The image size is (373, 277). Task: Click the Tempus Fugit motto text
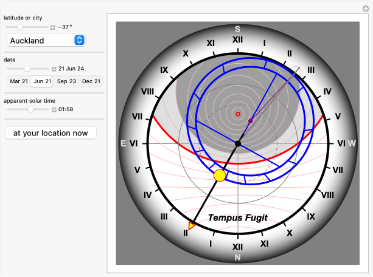coord(238,218)
